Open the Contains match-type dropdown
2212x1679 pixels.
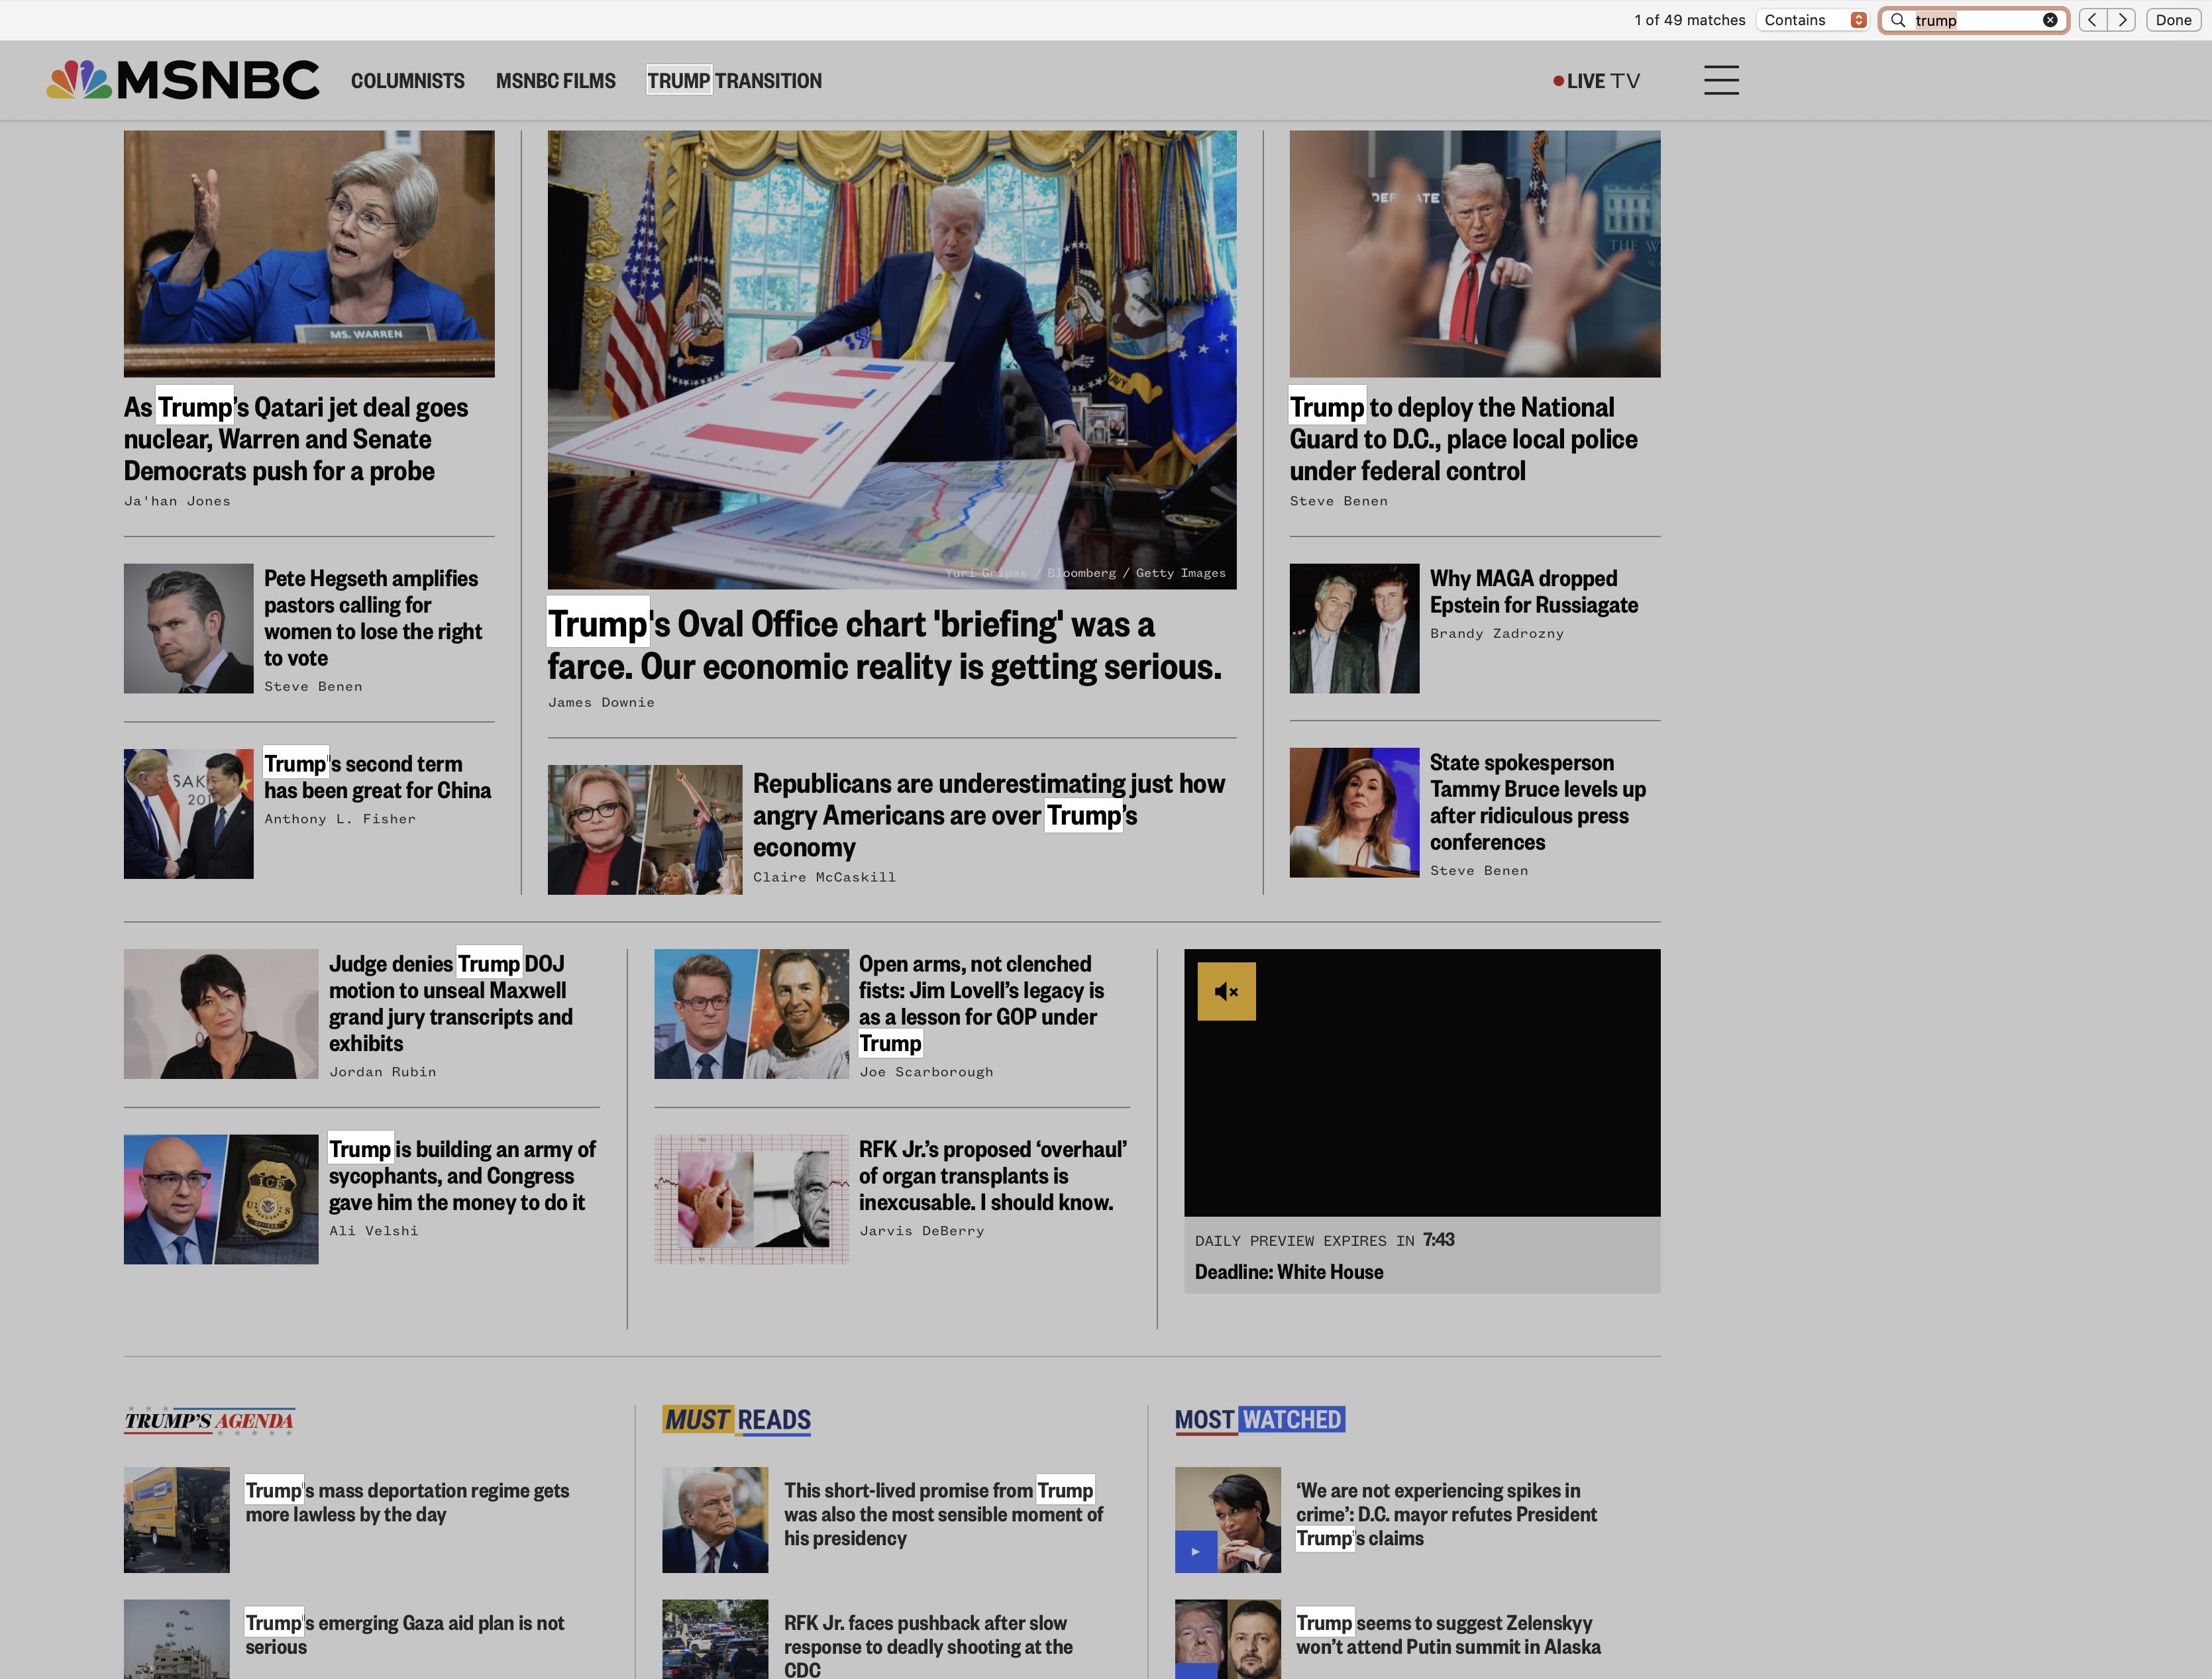click(1812, 20)
